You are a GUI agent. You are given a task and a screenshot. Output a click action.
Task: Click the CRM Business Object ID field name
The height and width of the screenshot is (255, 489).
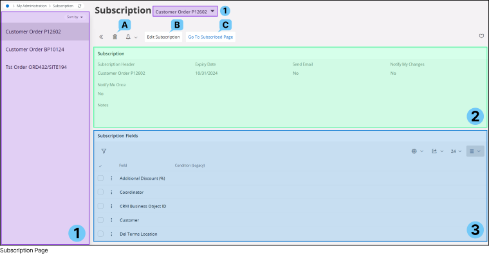[143, 206]
